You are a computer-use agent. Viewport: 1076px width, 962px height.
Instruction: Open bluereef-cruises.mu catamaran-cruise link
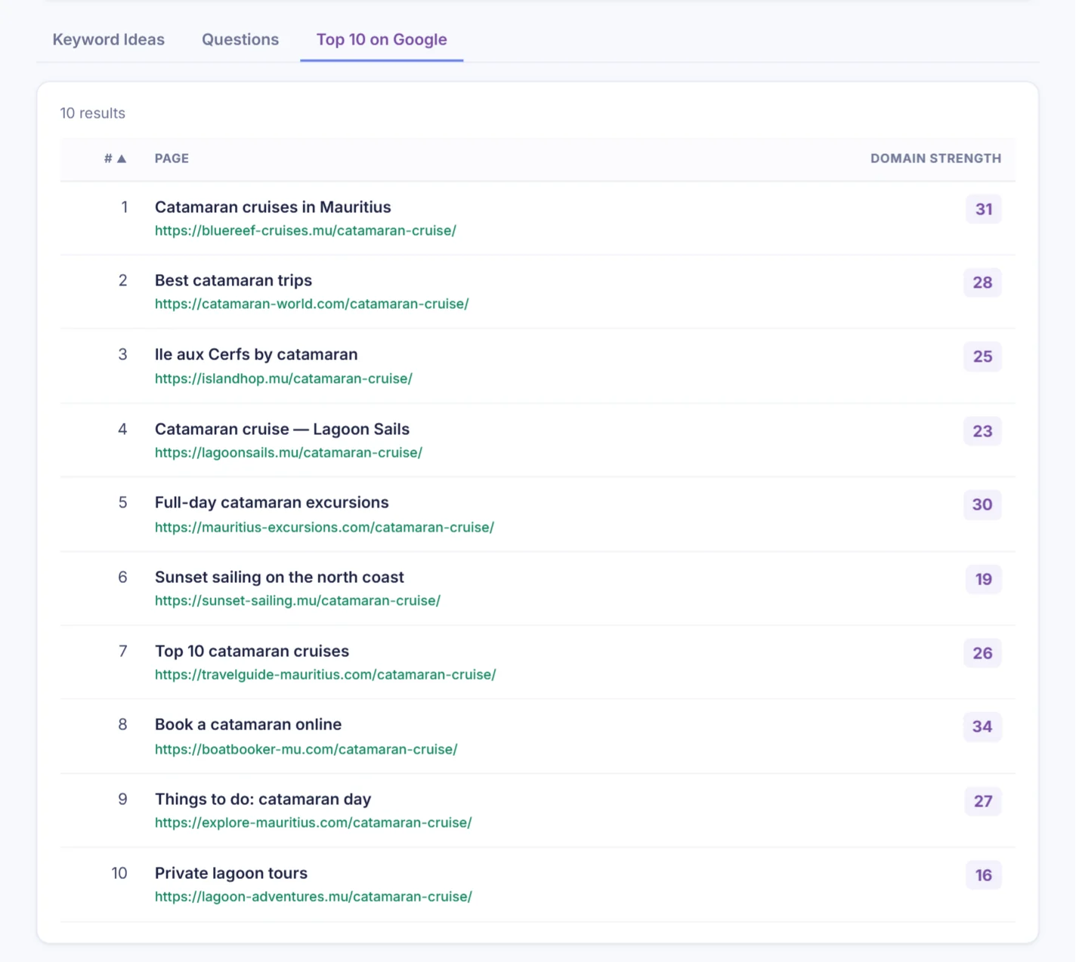click(x=305, y=230)
